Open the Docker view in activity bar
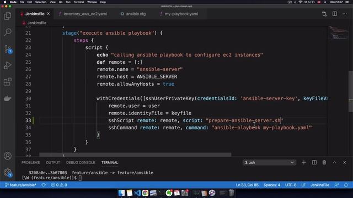Image resolution: width=353 pixels, height=198 pixels. [x=7, y=98]
